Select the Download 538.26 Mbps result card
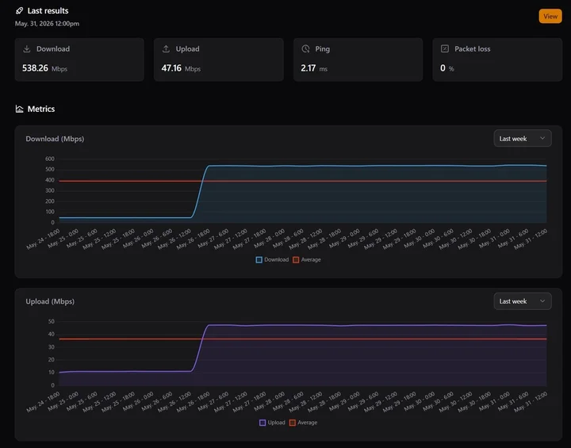Image resolution: width=571 pixels, height=448 pixels. (x=79, y=59)
